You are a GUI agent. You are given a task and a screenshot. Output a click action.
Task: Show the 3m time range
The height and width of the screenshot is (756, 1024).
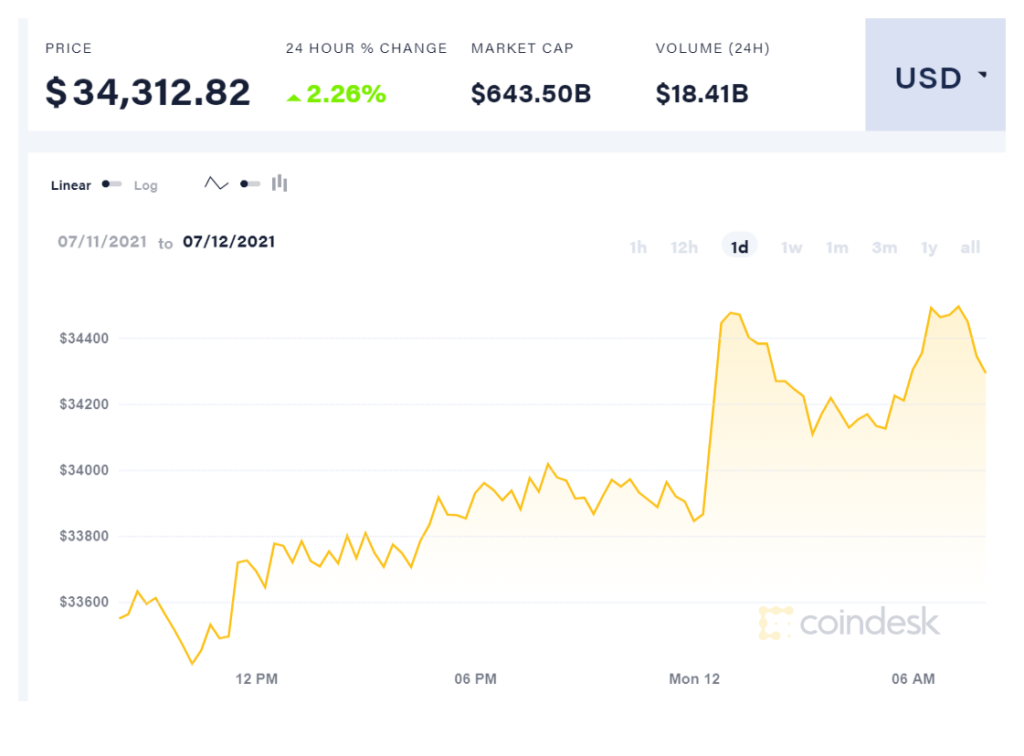tap(883, 247)
